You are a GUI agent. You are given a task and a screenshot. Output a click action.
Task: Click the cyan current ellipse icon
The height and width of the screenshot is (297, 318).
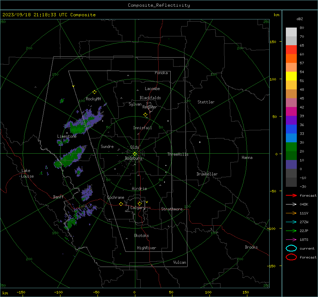291,248
